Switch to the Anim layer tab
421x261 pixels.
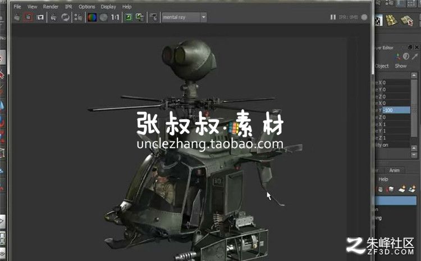pos(394,170)
